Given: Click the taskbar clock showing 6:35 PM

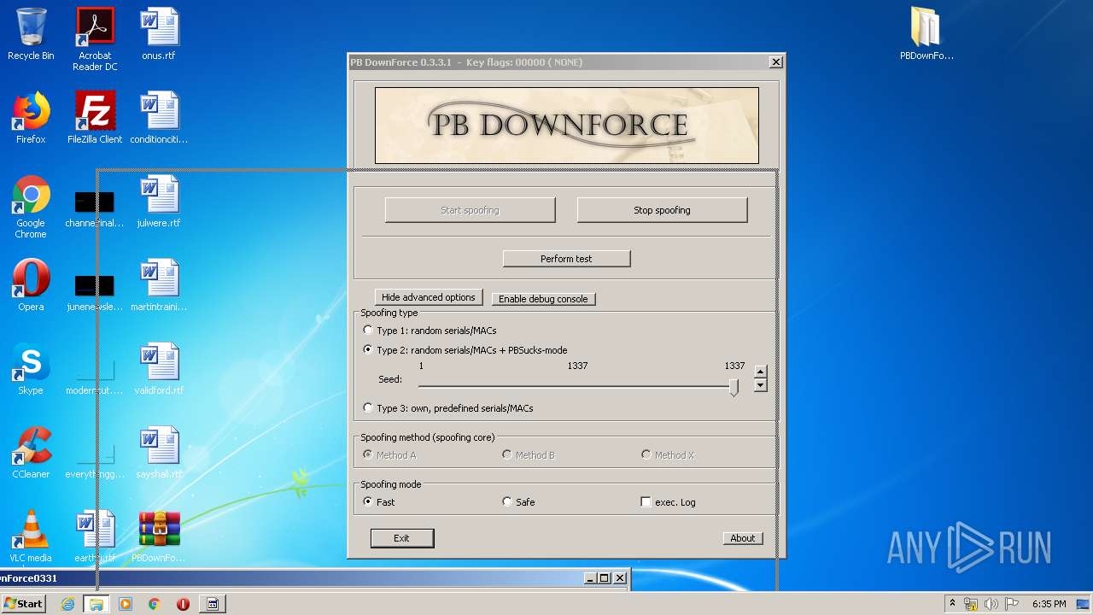Looking at the screenshot, I should coord(1049,604).
